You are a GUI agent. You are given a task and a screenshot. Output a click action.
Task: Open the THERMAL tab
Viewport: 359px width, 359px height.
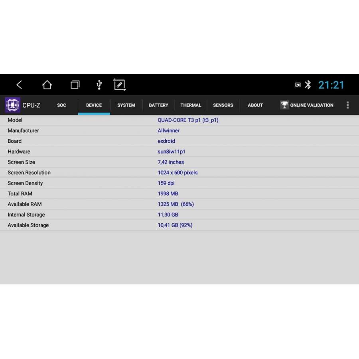191,105
